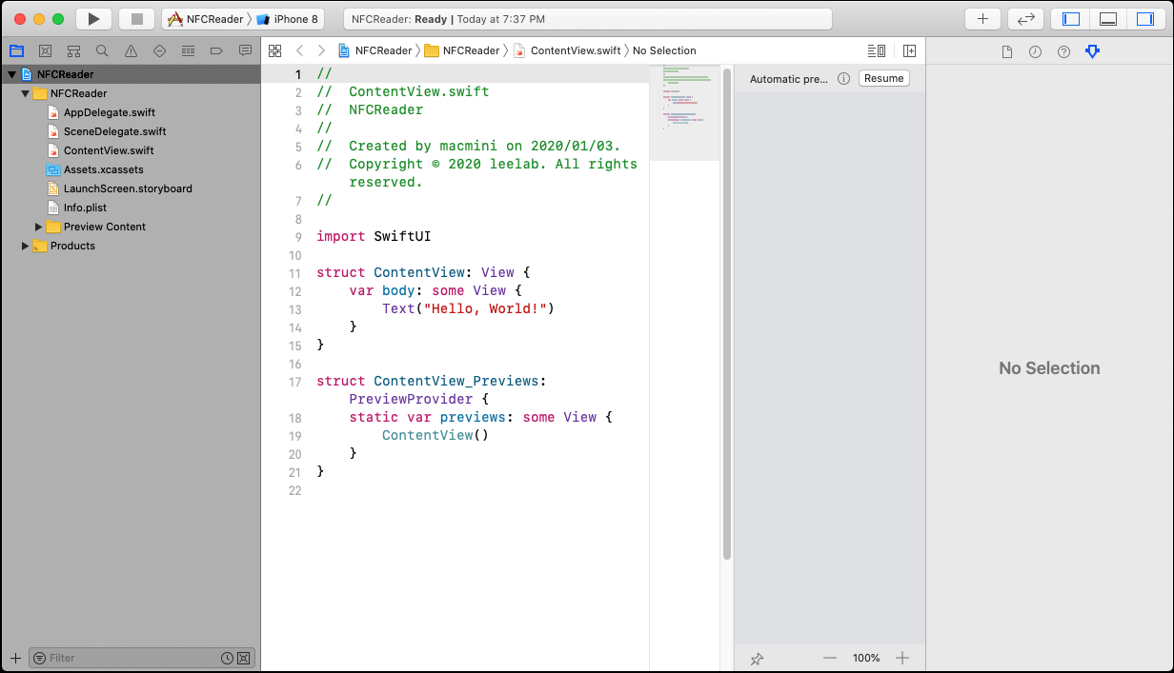Open the breakpoint navigator
Viewport: 1174px width, 673px height.
click(x=216, y=50)
